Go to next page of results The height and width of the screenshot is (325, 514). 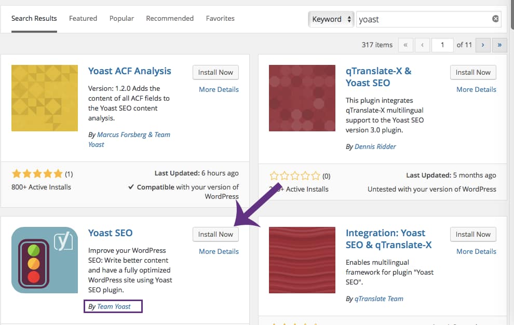[x=483, y=45]
